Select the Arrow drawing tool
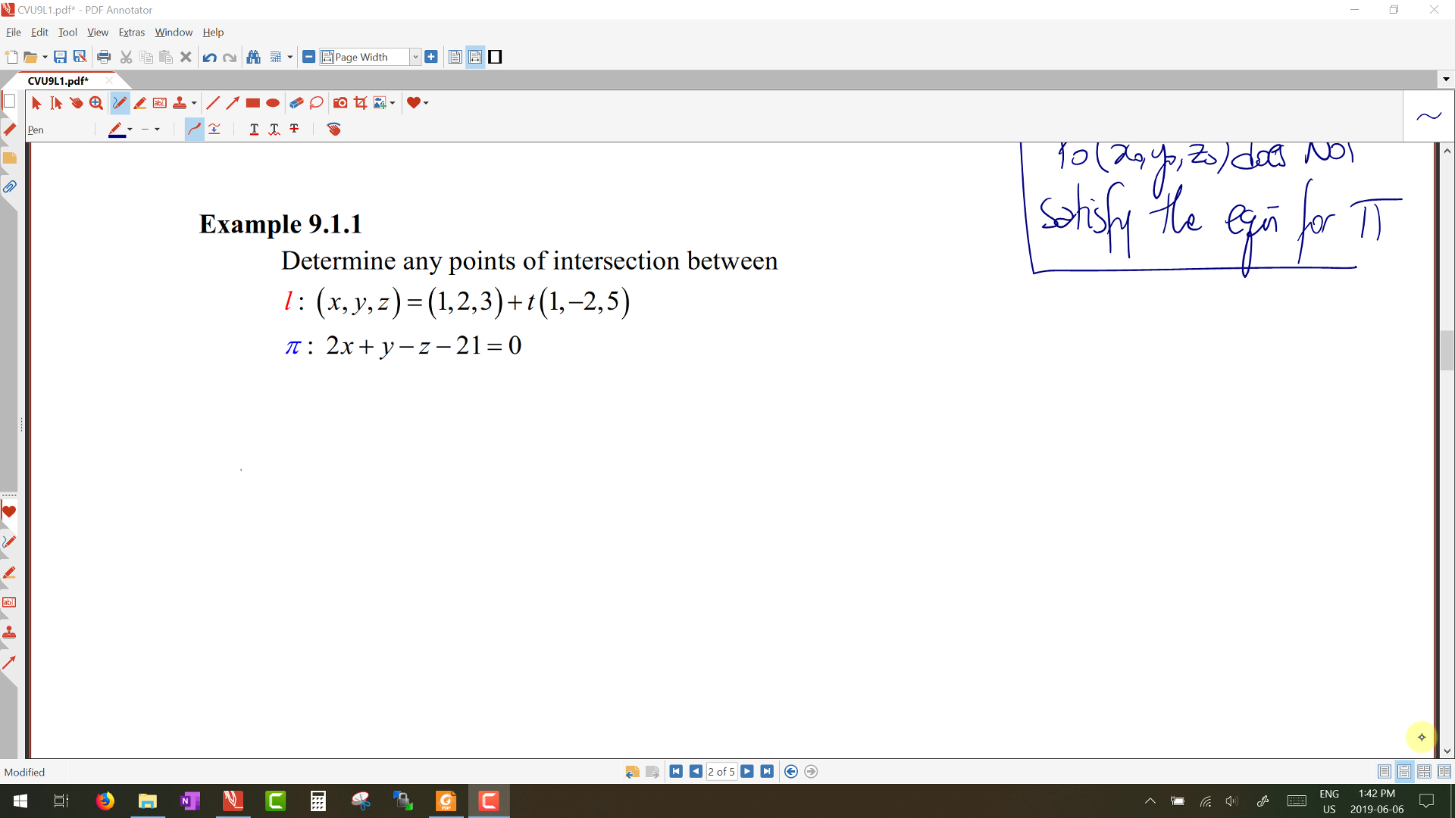Image resolution: width=1455 pixels, height=818 pixels. (233, 103)
